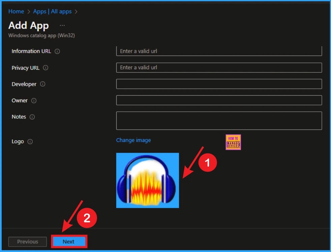Click the Previous button
The image size is (331, 252).
[x=28, y=242]
